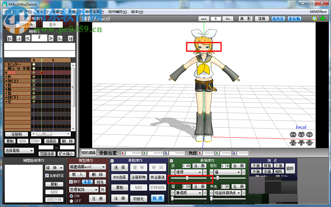Click the Z-axis move icon in viewport
331x207 pixels.
click(309, 143)
